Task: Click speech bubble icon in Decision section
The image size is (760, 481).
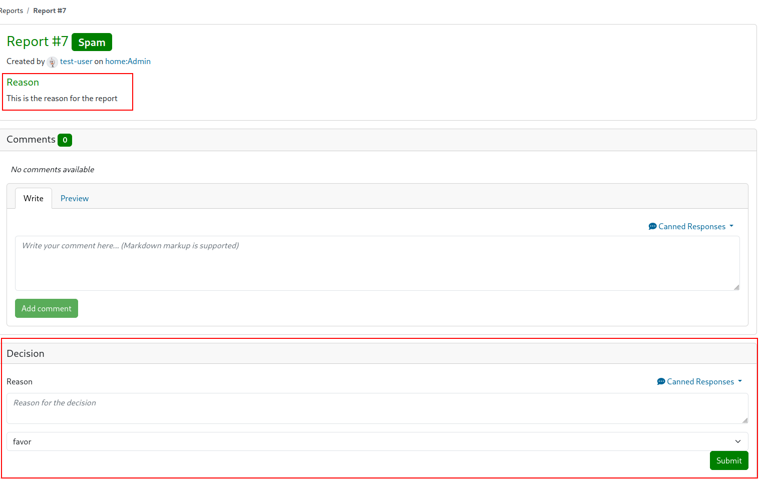Action: (661, 382)
